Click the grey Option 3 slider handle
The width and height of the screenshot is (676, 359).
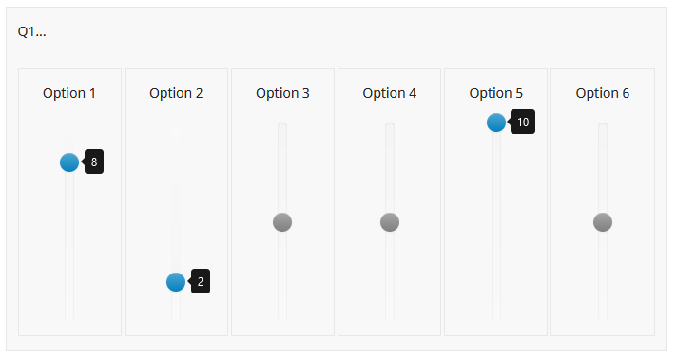coord(282,222)
